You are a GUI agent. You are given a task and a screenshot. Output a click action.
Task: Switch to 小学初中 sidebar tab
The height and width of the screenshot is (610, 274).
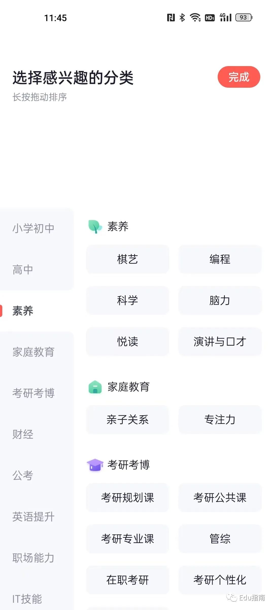click(x=33, y=228)
